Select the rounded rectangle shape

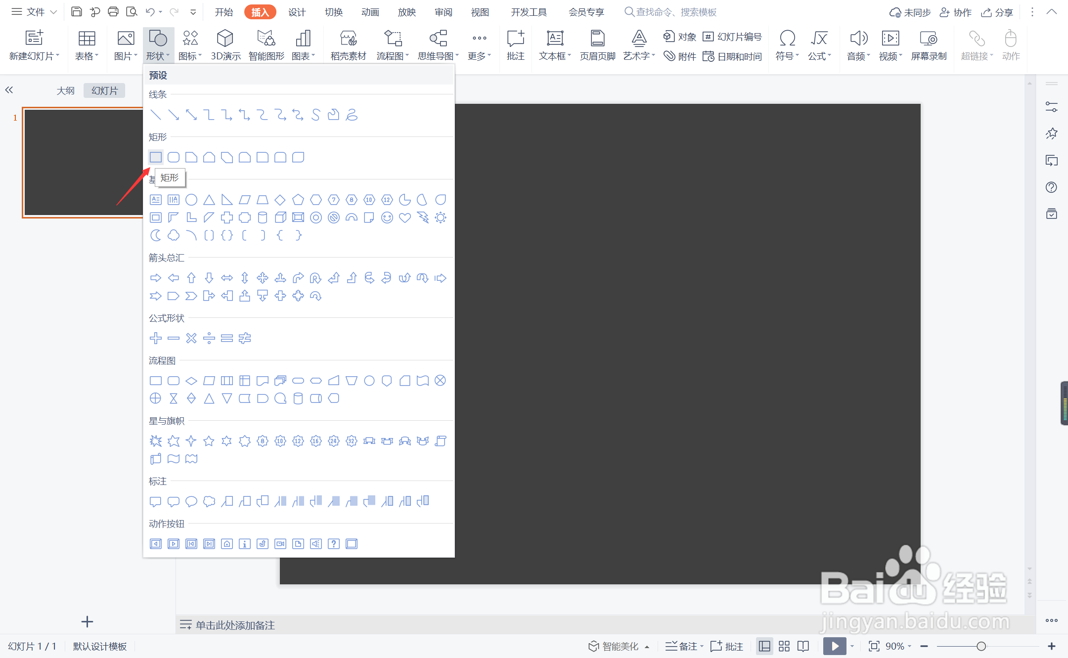coord(174,157)
